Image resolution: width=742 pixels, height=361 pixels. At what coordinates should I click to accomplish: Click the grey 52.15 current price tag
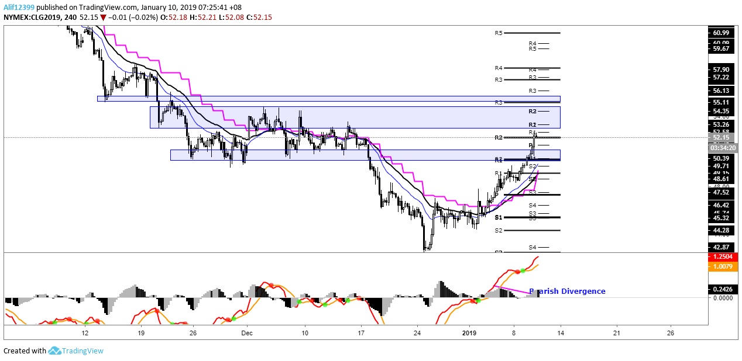coord(721,138)
